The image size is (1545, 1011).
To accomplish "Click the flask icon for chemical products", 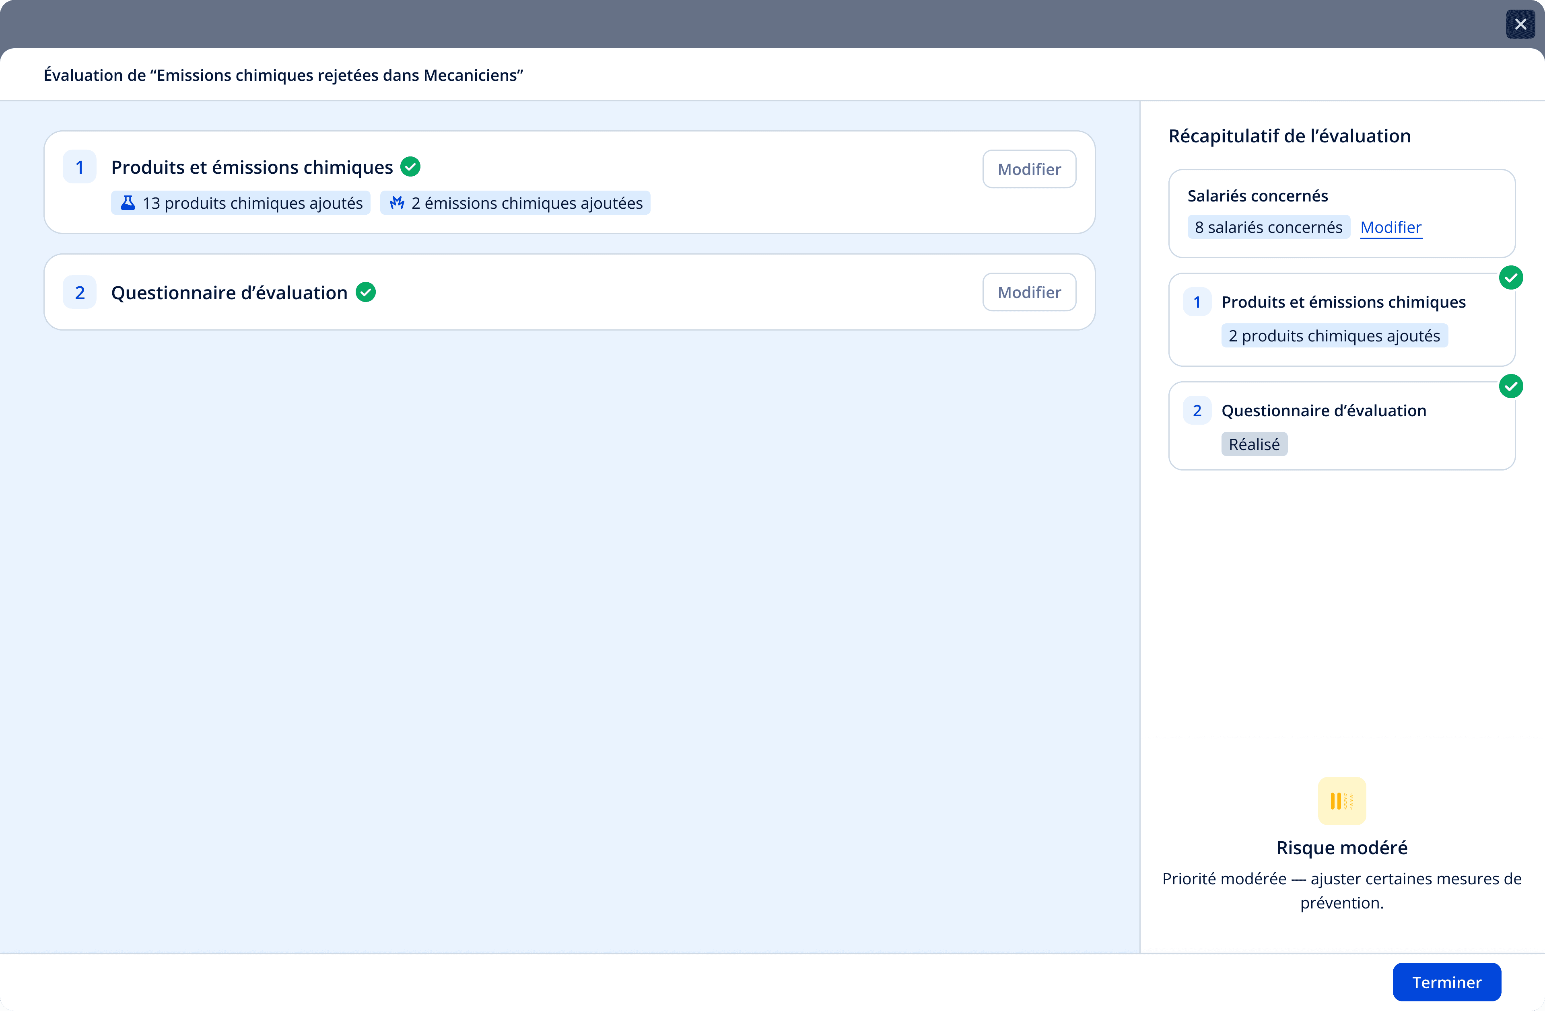I will 128,203.
